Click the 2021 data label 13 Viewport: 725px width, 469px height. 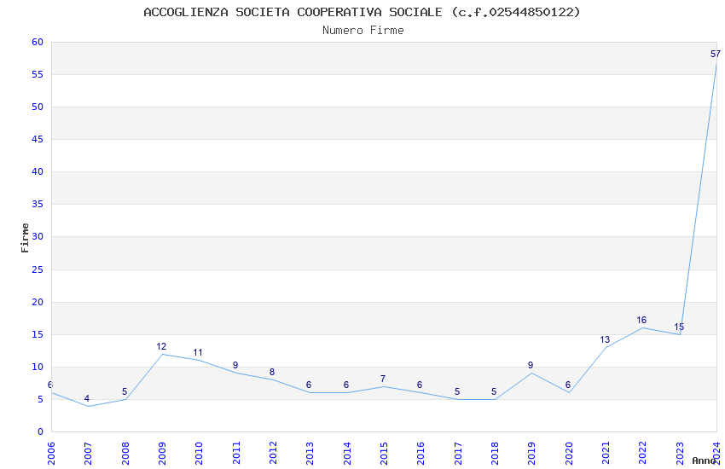[x=605, y=339]
